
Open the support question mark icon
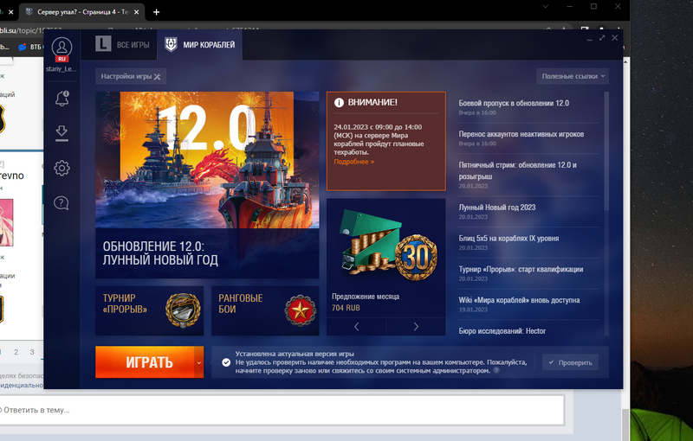pos(62,203)
